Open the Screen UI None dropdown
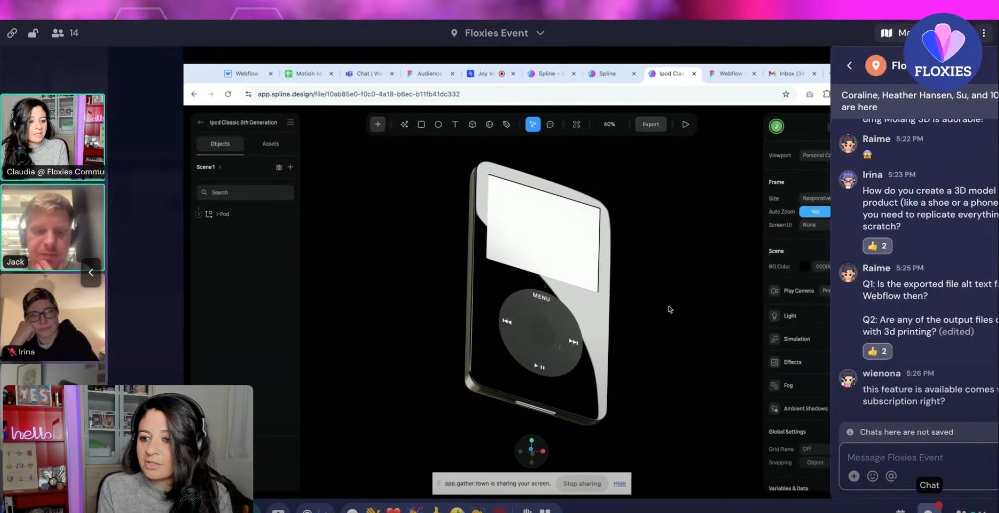Viewport: 999px width, 513px height. click(815, 225)
